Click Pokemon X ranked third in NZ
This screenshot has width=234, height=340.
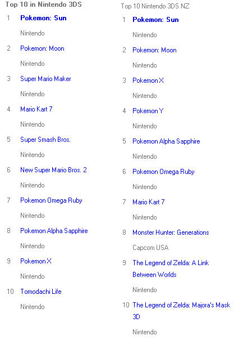tap(148, 80)
